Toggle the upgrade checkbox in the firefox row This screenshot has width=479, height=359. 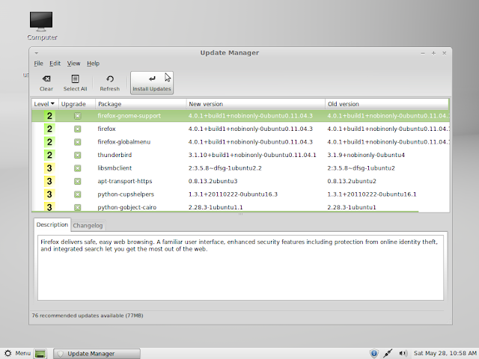click(78, 129)
